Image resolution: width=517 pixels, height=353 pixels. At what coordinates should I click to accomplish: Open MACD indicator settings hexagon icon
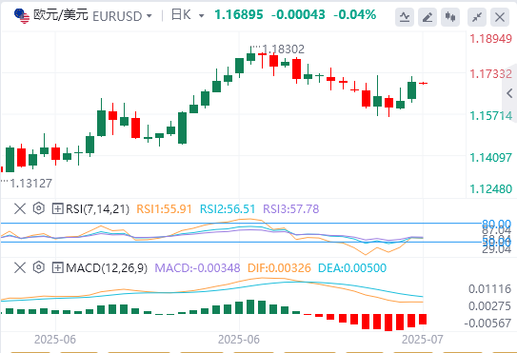coord(39,267)
